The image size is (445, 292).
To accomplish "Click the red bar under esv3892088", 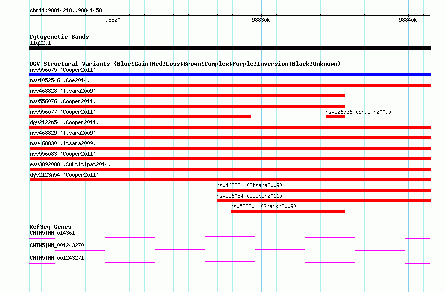I will click(230, 169).
